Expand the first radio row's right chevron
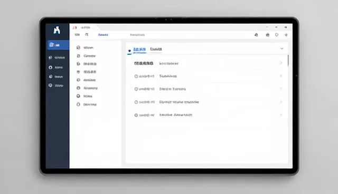This screenshot has width=338, height=194. (x=280, y=76)
